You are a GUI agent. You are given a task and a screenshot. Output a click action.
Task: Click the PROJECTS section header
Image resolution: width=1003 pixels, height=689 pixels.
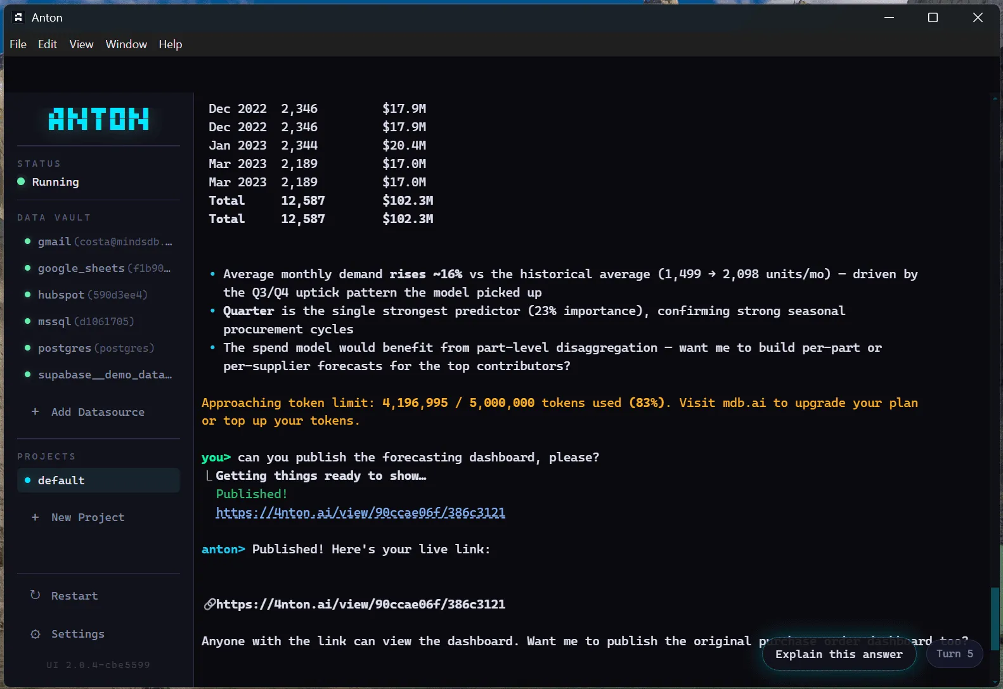pos(46,456)
